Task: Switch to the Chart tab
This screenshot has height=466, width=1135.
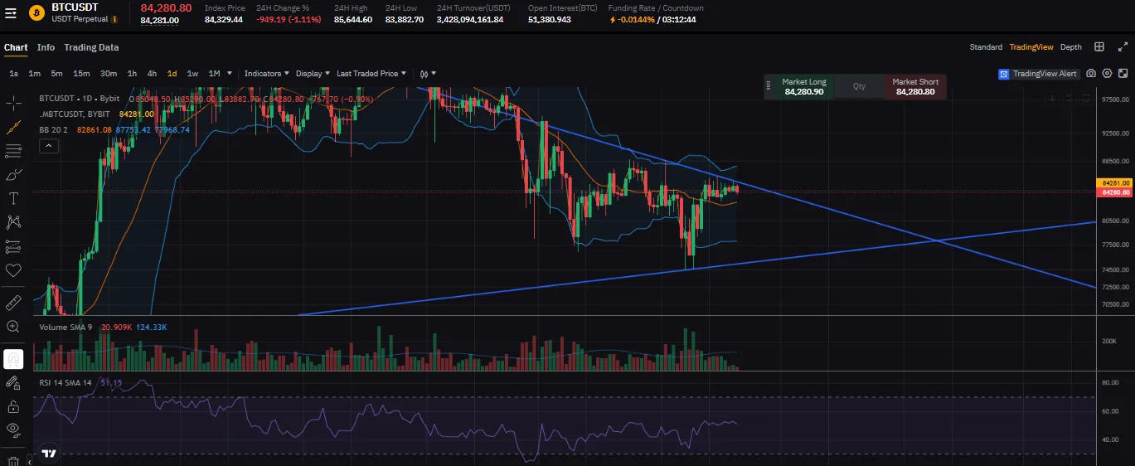Action: (x=16, y=47)
